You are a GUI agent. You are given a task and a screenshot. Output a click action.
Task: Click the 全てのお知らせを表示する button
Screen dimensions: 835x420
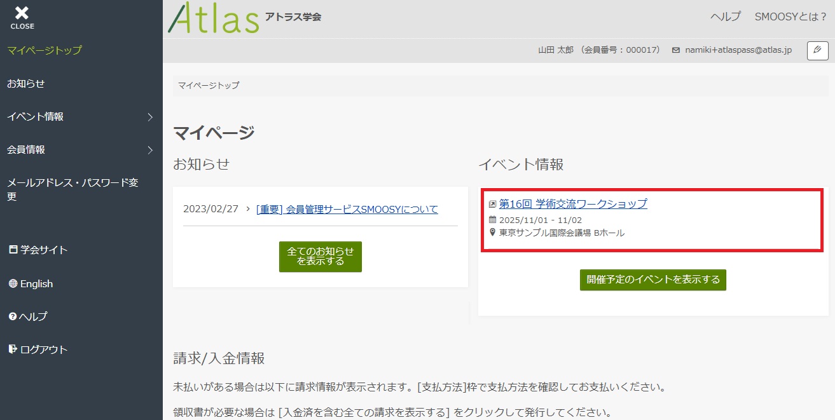coord(321,256)
